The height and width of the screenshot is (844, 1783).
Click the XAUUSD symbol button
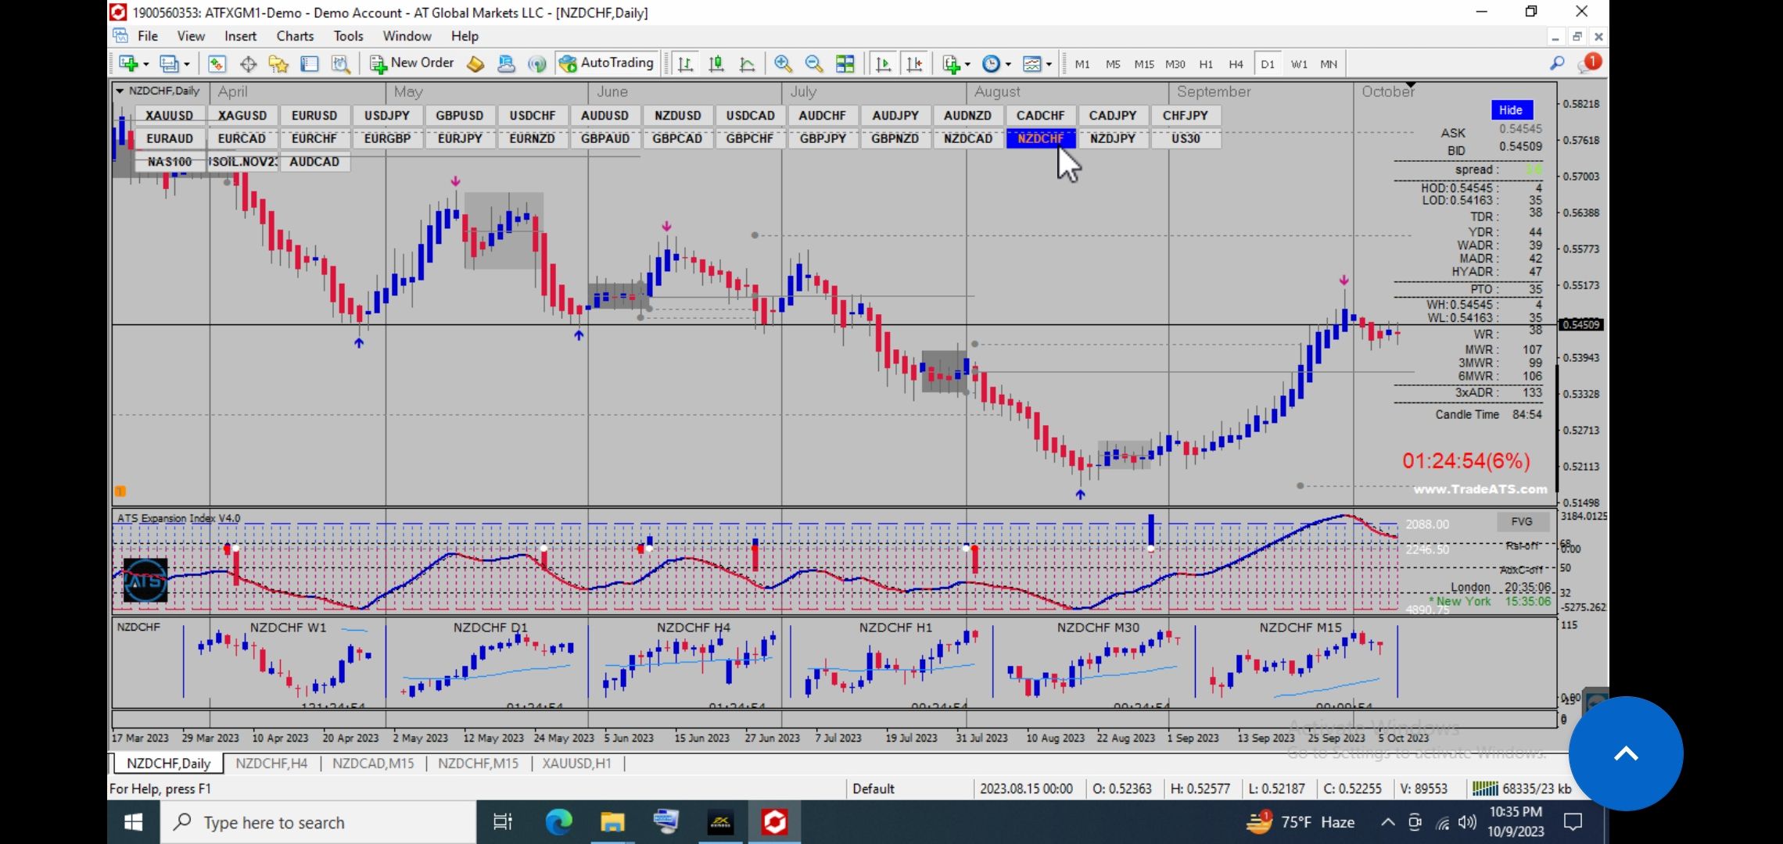(x=169, y=116)
